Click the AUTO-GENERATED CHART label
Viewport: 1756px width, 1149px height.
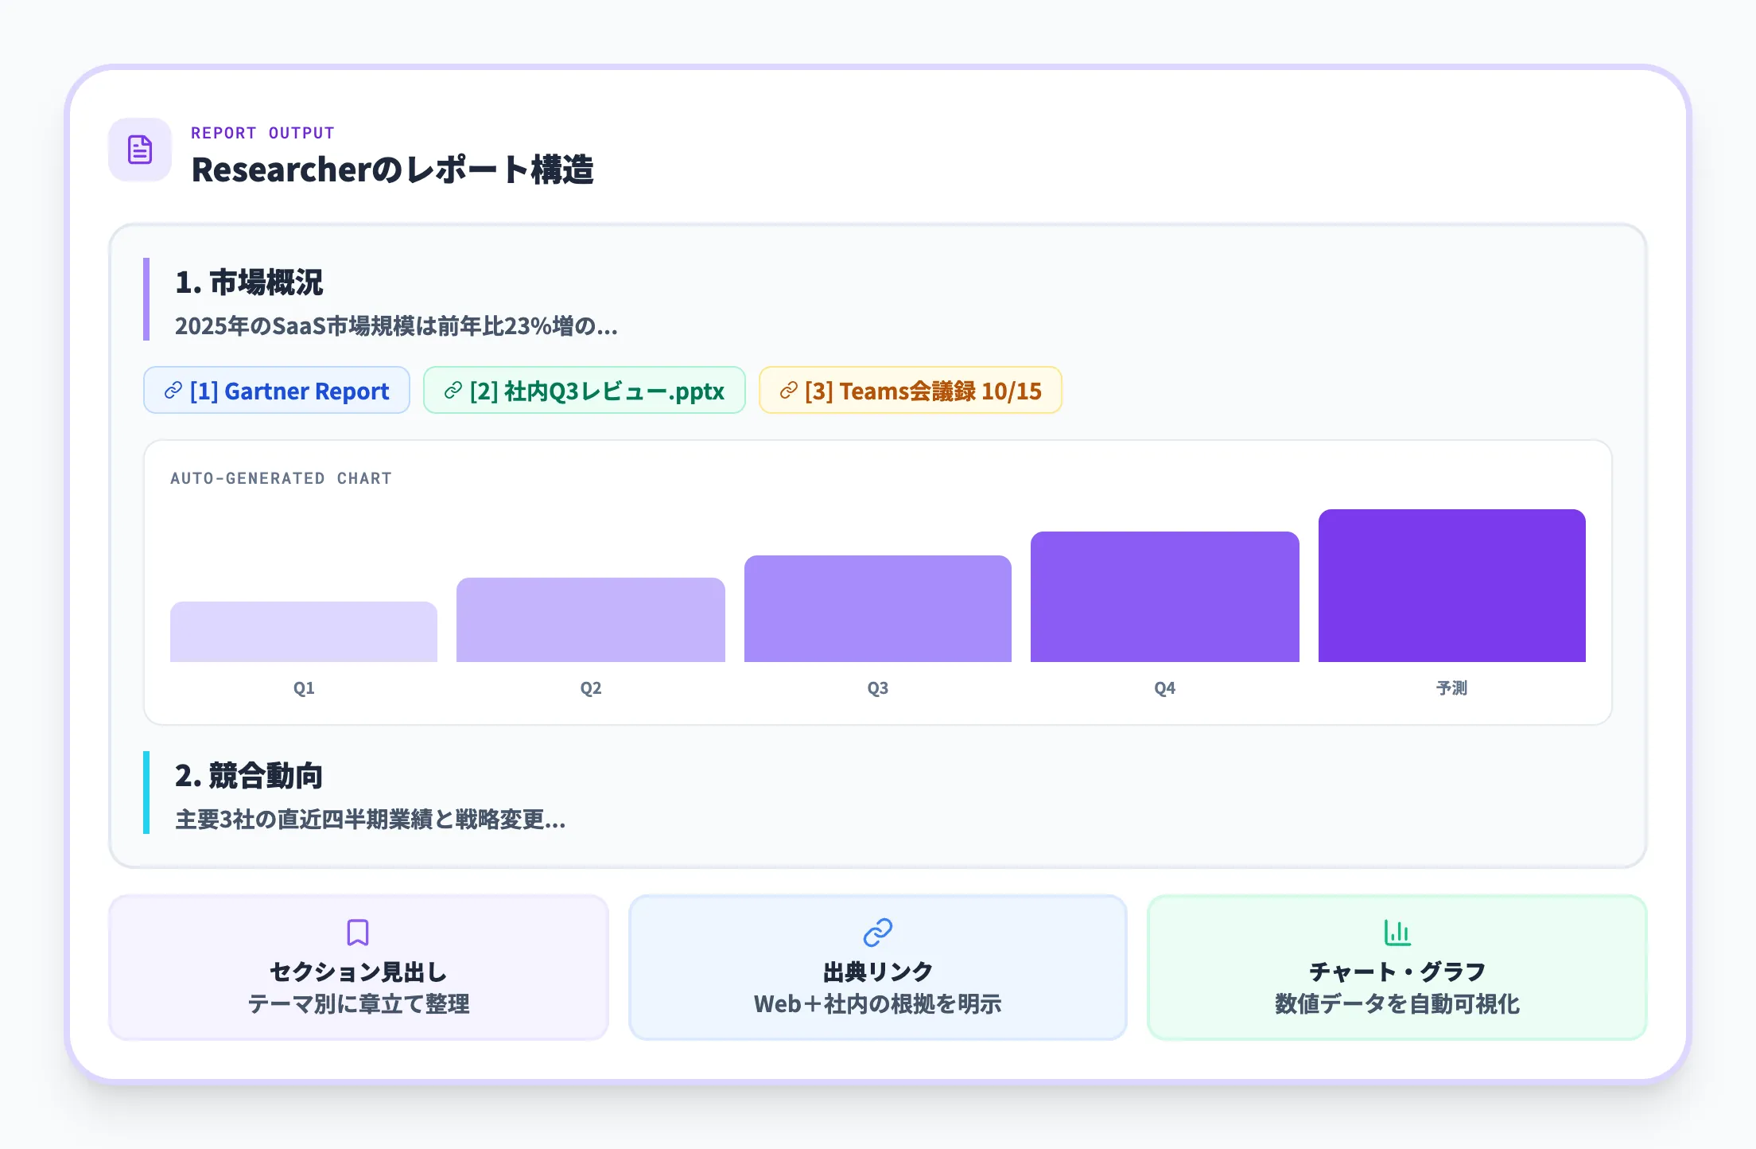pos(281,478)
